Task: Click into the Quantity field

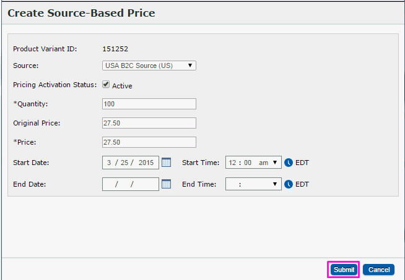Action: point(149,104)
